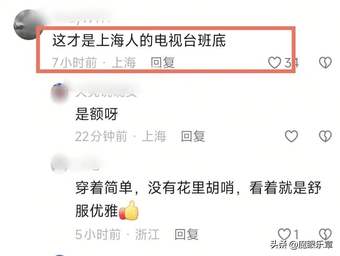Reply to the 7小时前 上海 comment

[163, 63]
